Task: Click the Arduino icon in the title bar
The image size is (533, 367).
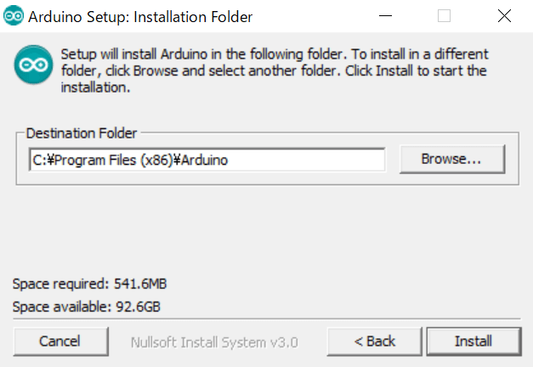Action: [13, 16]
